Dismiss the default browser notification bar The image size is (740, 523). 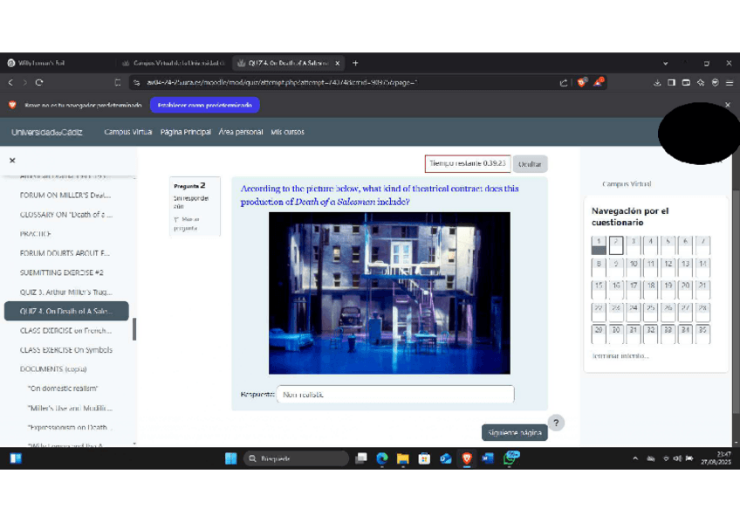coord(728,105)
